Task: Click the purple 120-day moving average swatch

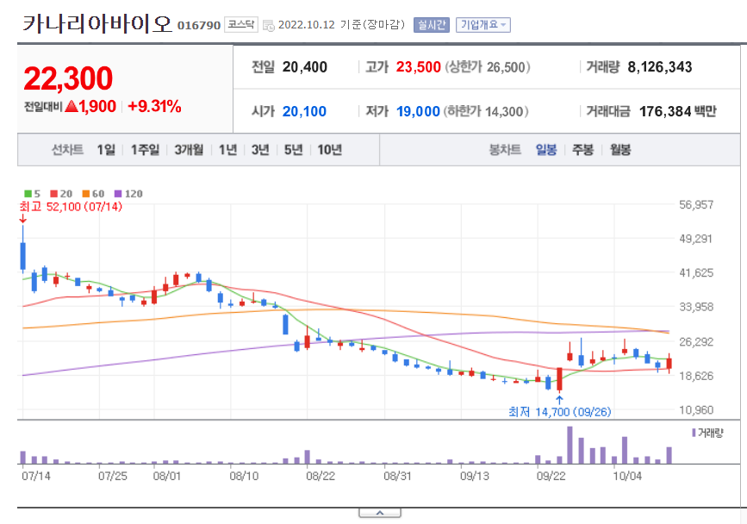Action: (x=118, y=193)
